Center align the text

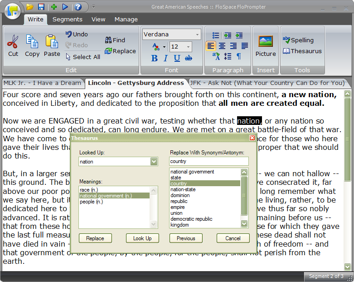pyautogui.click(x=222, y=46)
